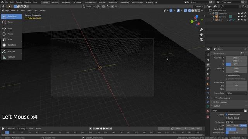Open the Frame Rate 24 fps dropdown

pyautogui.click(x=236, y=93)
